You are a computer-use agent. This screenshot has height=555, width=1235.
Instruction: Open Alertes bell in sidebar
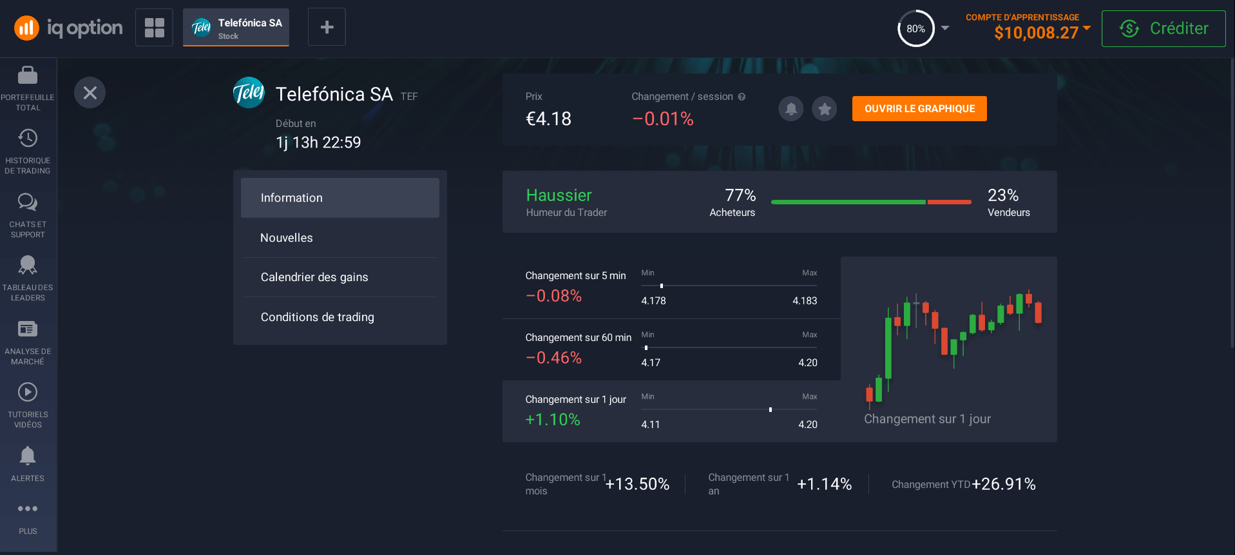28,464
